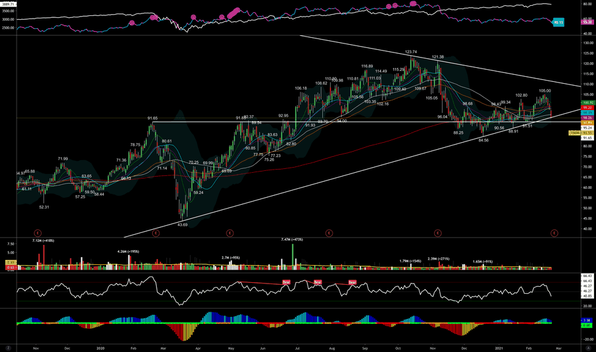596x352 pixels.
Task: Click the 84.56 swing low label
Action: pyautogui.click(x=483, y=140)
